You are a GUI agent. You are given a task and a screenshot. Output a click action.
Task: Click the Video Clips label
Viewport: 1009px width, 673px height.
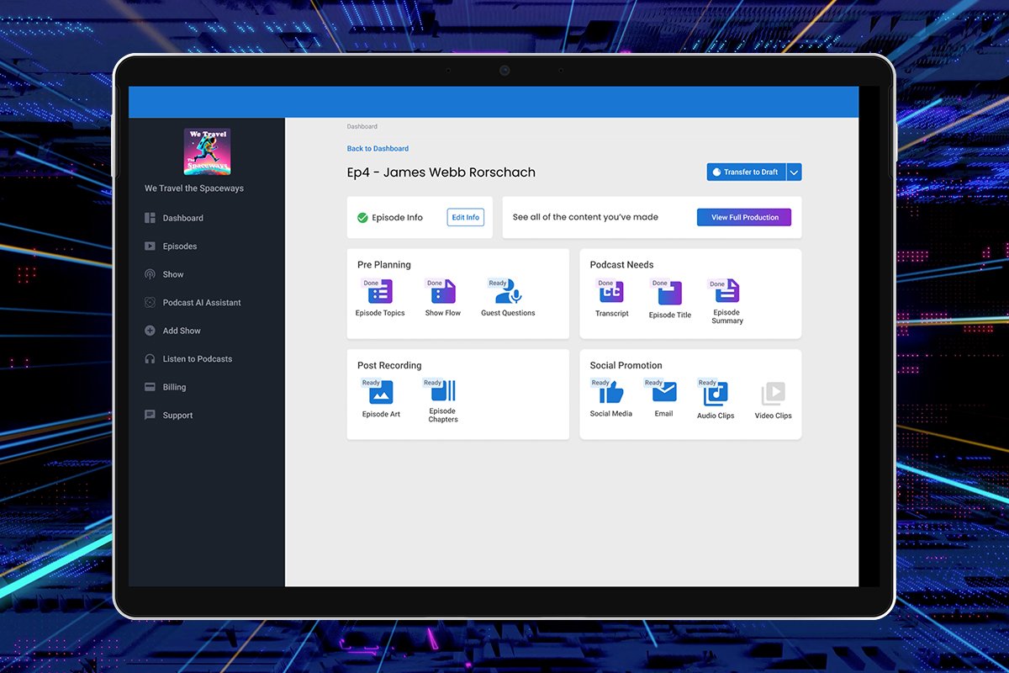774,416
